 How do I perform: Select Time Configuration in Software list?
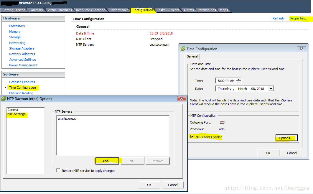point(22,88)
